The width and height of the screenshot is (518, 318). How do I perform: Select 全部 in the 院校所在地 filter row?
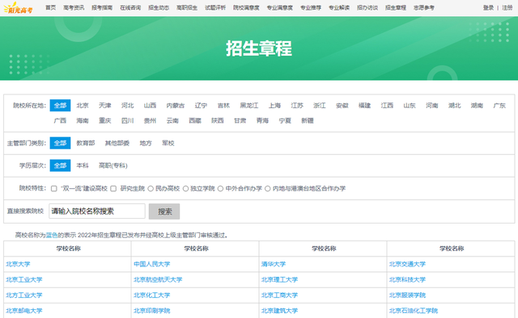pos(60,106)
